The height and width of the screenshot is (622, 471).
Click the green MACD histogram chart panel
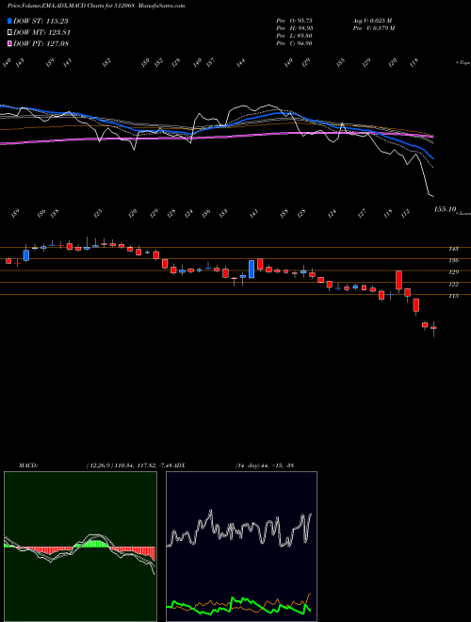80,547
